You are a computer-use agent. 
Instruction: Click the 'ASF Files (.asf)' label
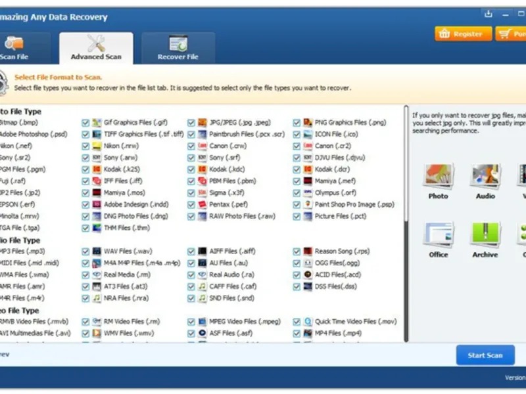(231, 334)
